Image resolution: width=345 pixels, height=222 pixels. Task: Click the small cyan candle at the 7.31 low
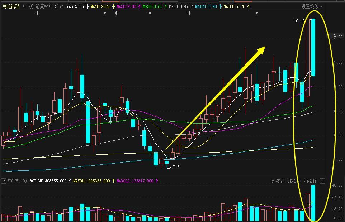pos(167,162)
